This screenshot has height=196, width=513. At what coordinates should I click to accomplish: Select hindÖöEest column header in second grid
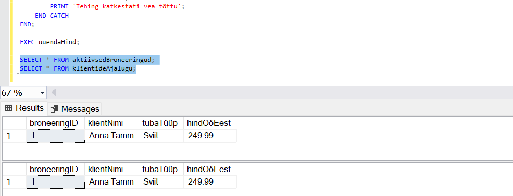coord(210,170)
